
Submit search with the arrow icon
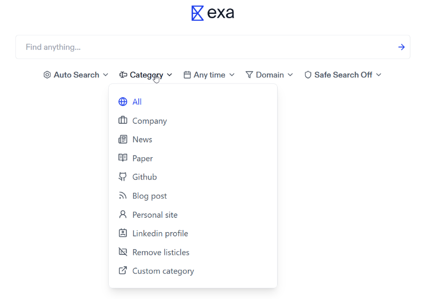[401, 47]
